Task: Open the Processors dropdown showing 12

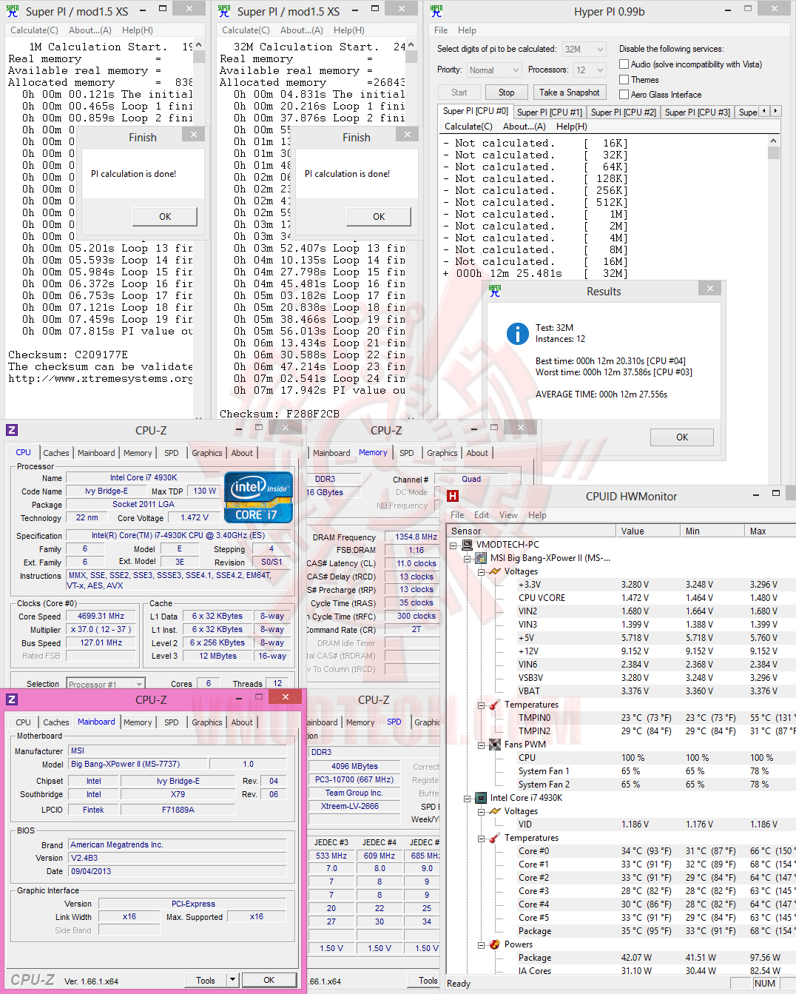Action: (600, 70)
